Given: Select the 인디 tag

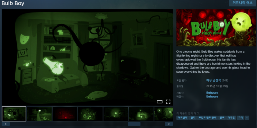Looking at the screenshot, I should point(193,118).
